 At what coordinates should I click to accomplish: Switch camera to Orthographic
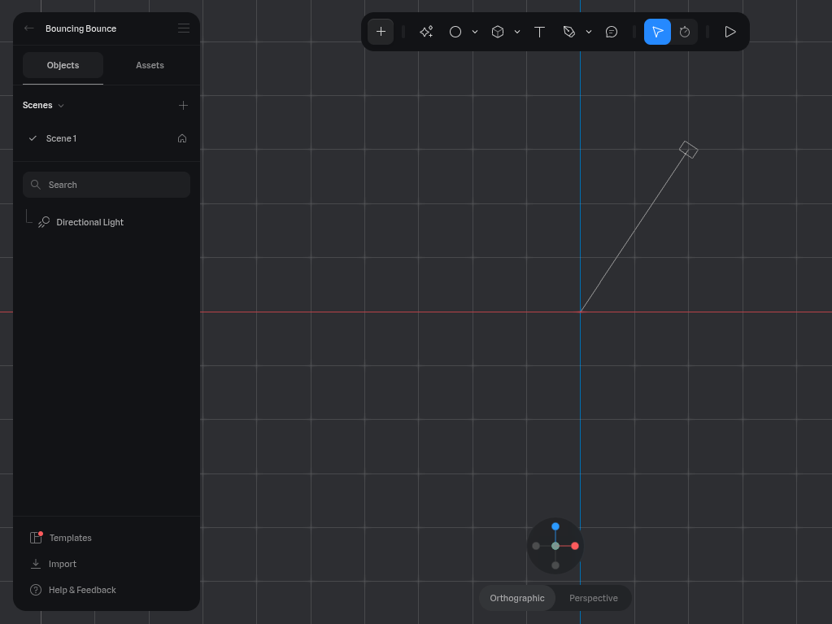[517, 598]
